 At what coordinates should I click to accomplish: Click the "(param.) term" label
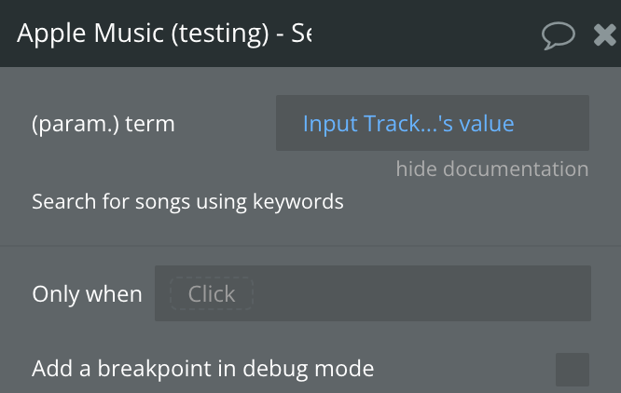tap(103, 124)
